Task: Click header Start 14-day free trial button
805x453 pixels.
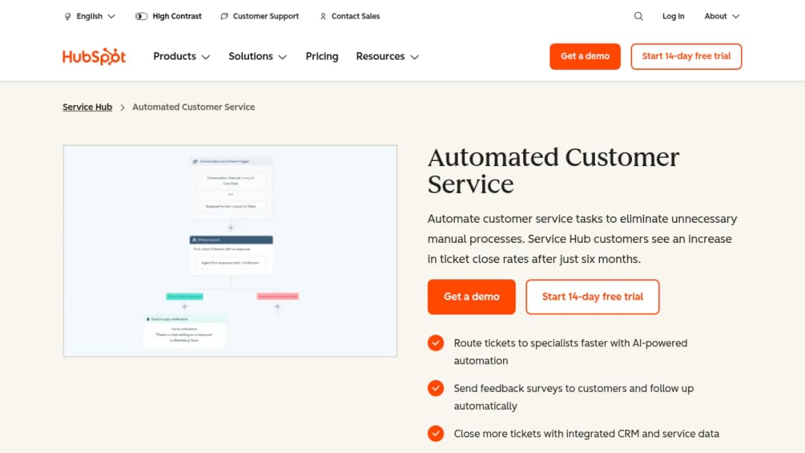Action: tap(686, 57)
